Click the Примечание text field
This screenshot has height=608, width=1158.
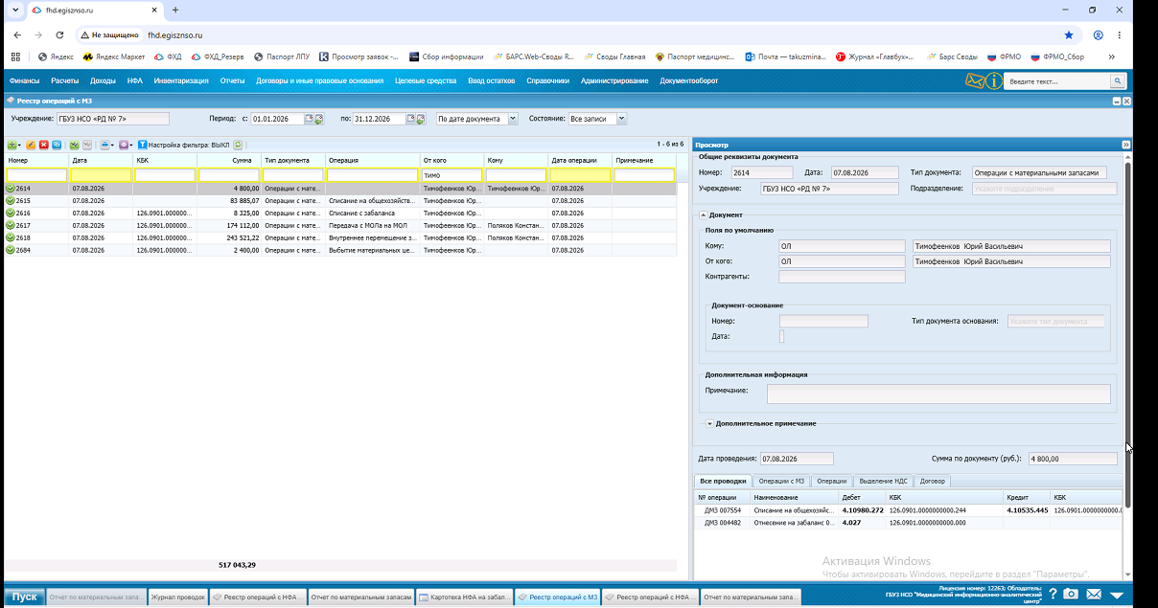[x=938, y=394]
